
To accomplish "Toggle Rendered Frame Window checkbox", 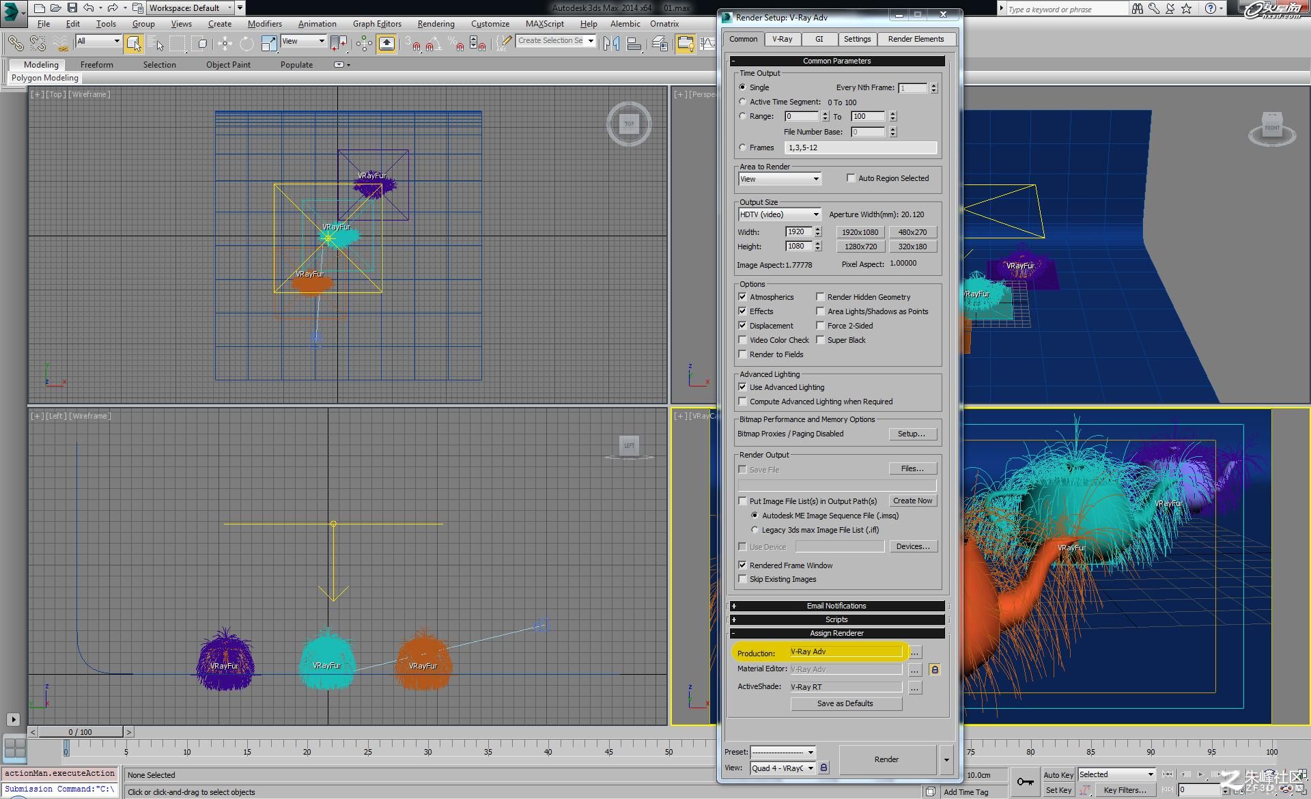I will pyautogui.click(x=742, y=565).
